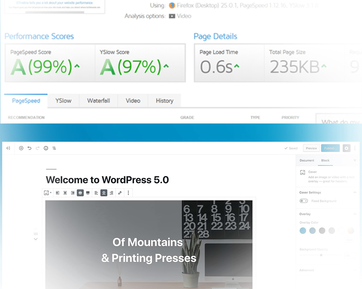This screenshot has width=362, height=289.
Task: Align the cover block left
Action: pyautogui.click(x=58, y=193)
